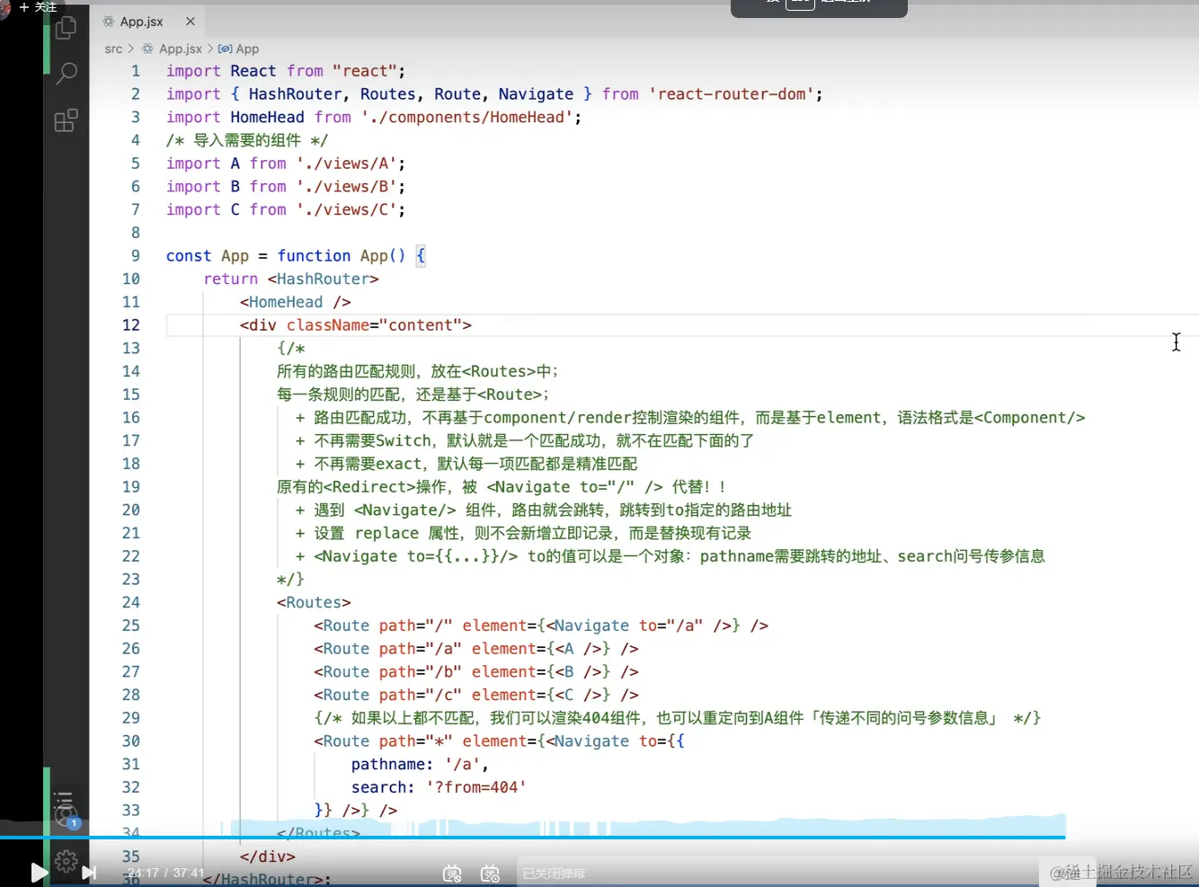Click the closing </div> tag on line 35
The height and width of the screenshot is (887, 1199).
tap(268, 857)
